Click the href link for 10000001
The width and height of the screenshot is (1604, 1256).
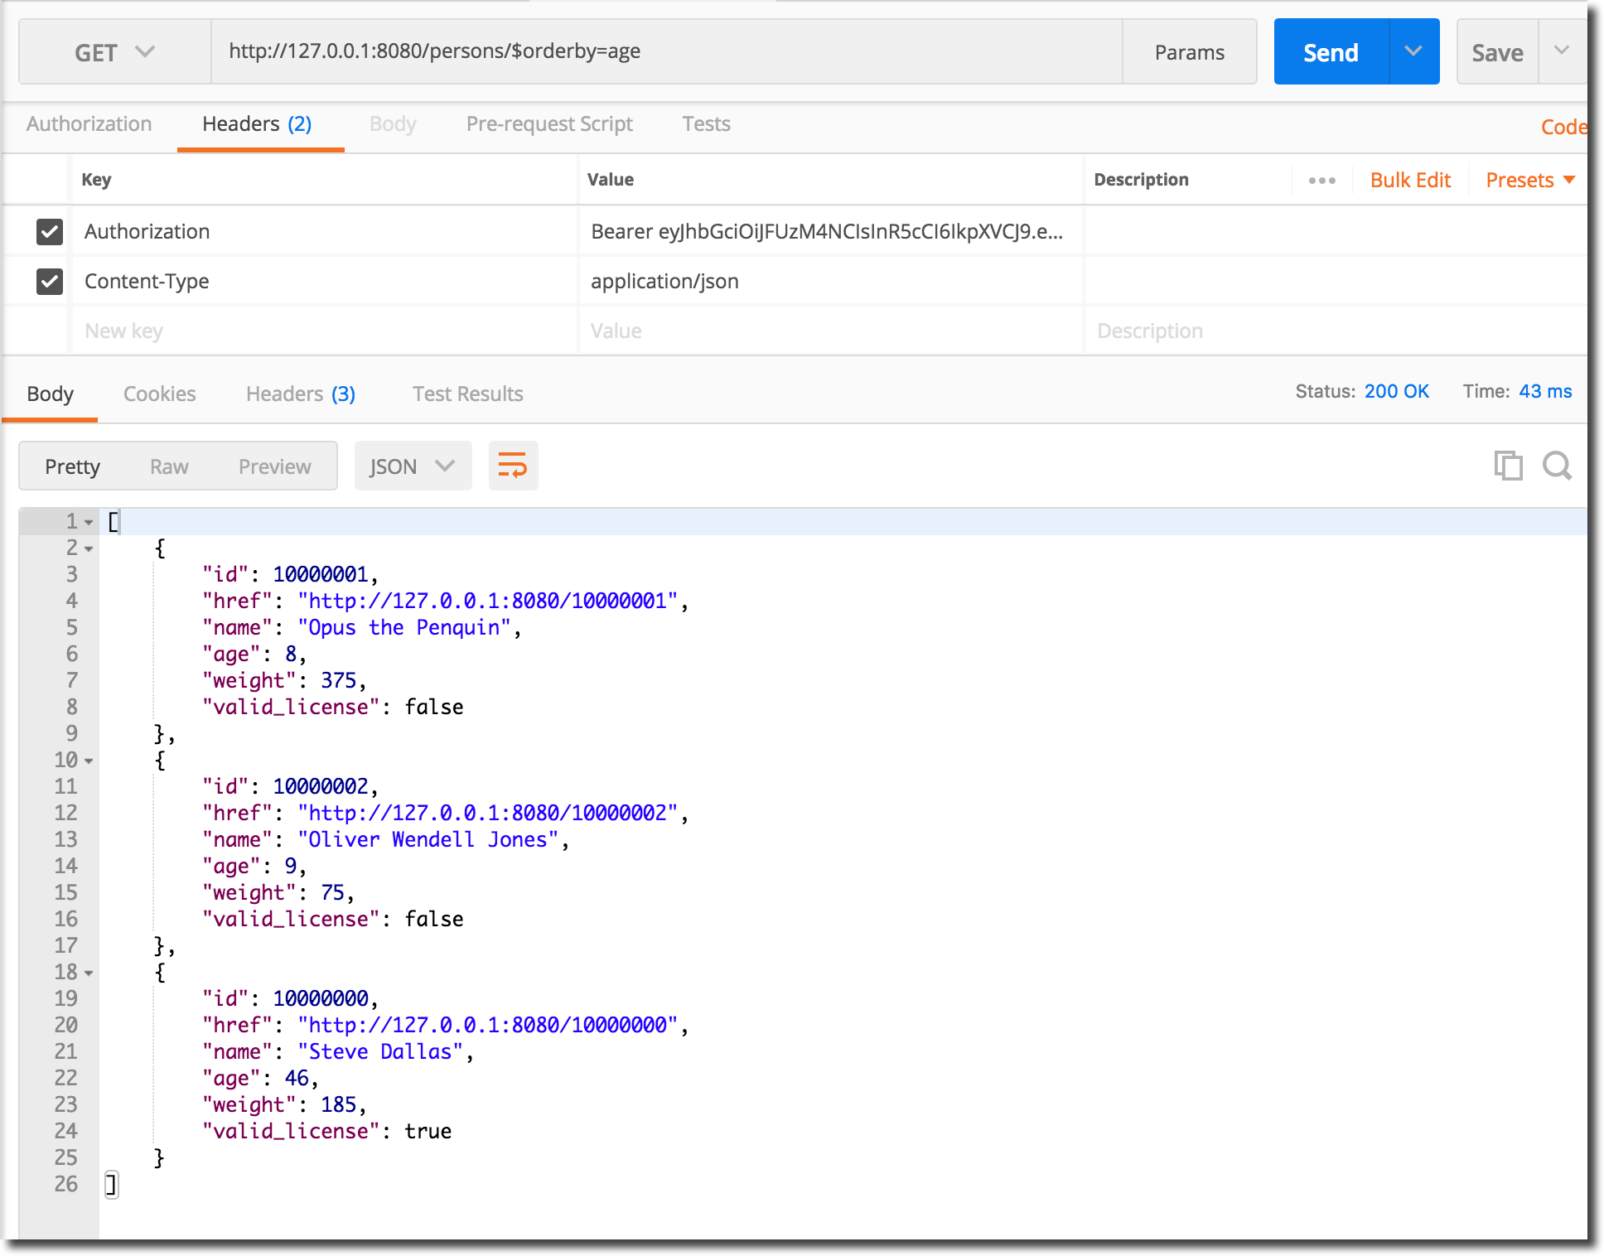tap(487, 601)
